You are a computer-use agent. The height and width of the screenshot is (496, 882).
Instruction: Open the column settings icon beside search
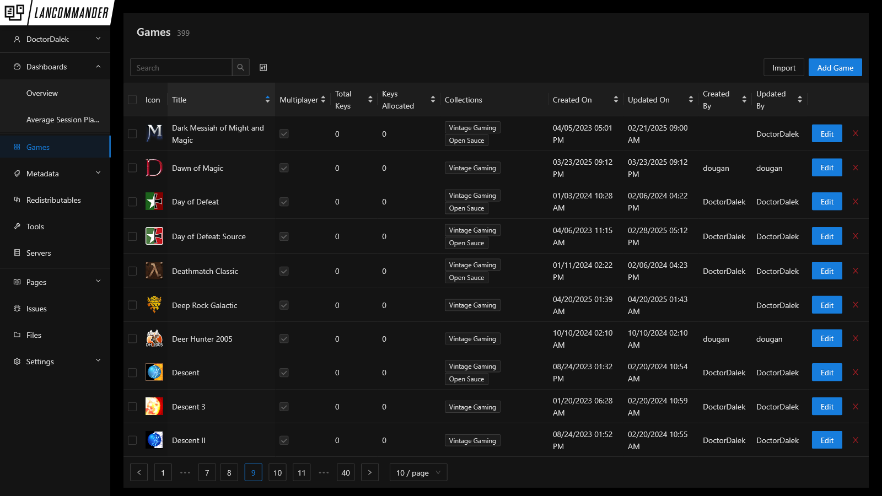263,67
